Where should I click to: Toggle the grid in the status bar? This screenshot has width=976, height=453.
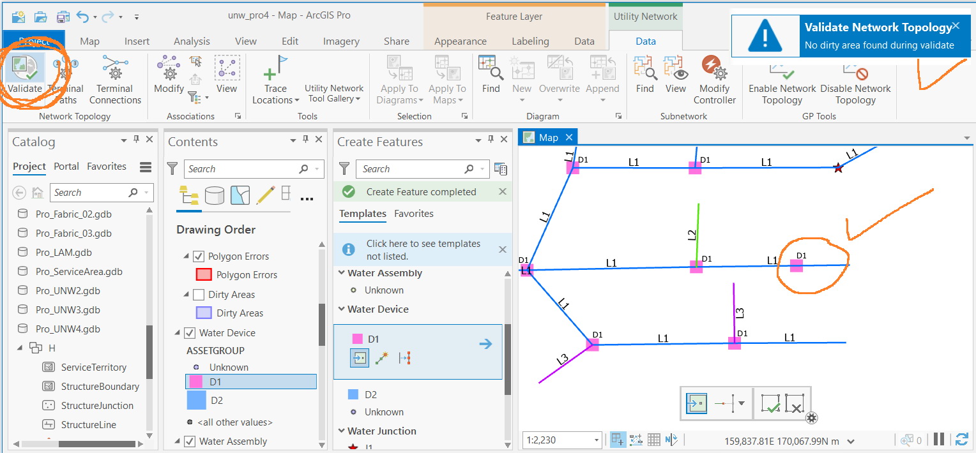[x=653, y=439]
